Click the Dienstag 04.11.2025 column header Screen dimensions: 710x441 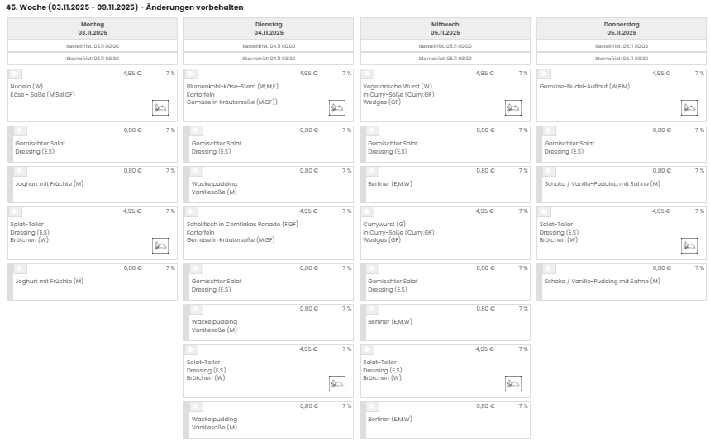coord(269,28)
